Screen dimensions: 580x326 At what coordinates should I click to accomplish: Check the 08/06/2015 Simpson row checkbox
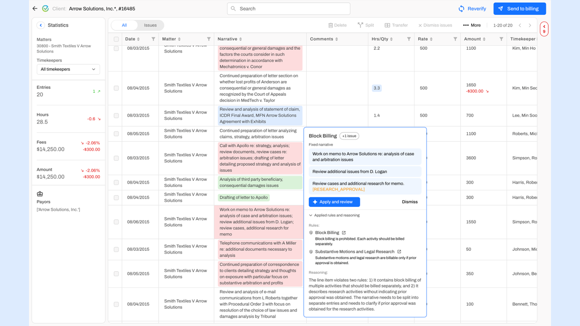pos(116,222)
